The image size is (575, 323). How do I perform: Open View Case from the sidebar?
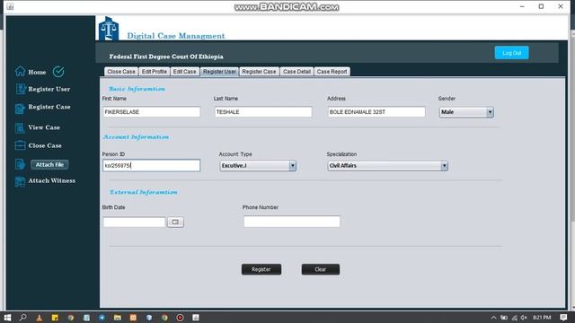(x=44, y=127)
